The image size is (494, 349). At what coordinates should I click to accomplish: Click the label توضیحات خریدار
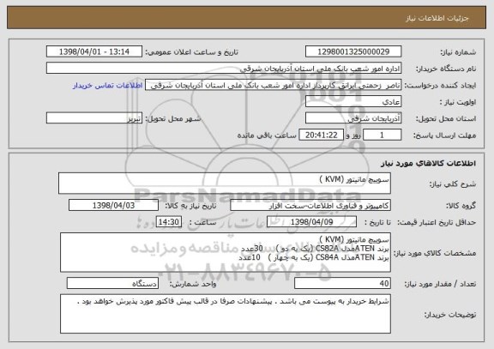(450, 315)
